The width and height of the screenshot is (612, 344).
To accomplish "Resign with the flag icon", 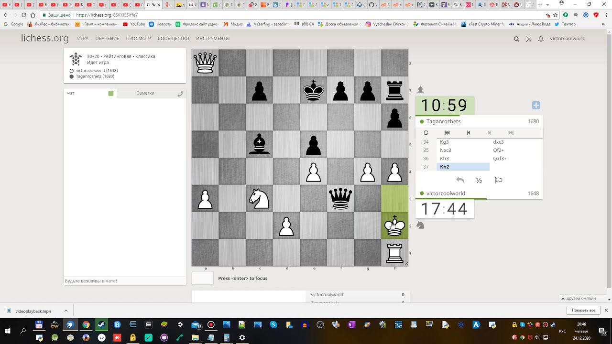I will click(498, 180).
